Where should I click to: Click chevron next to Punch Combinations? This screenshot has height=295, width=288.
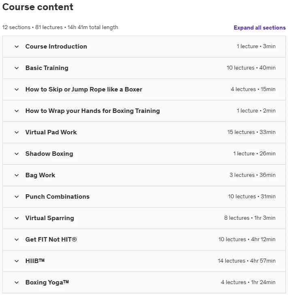(17, 197)
